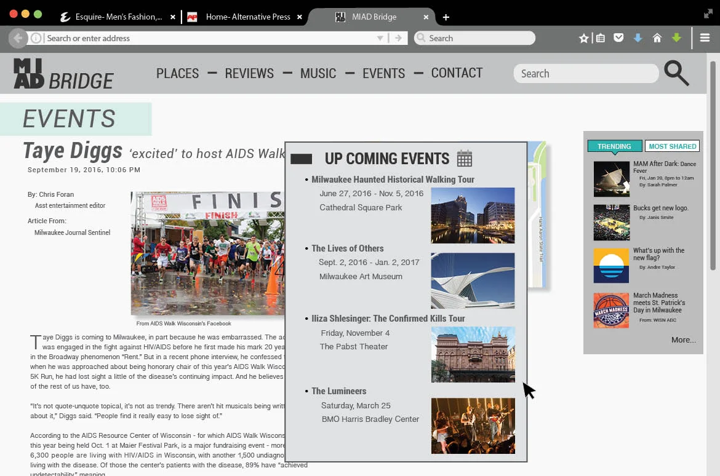The image size is (720, 476).
Task: Open the address bar history dropdown arrow
Action: tap(380, 38)
